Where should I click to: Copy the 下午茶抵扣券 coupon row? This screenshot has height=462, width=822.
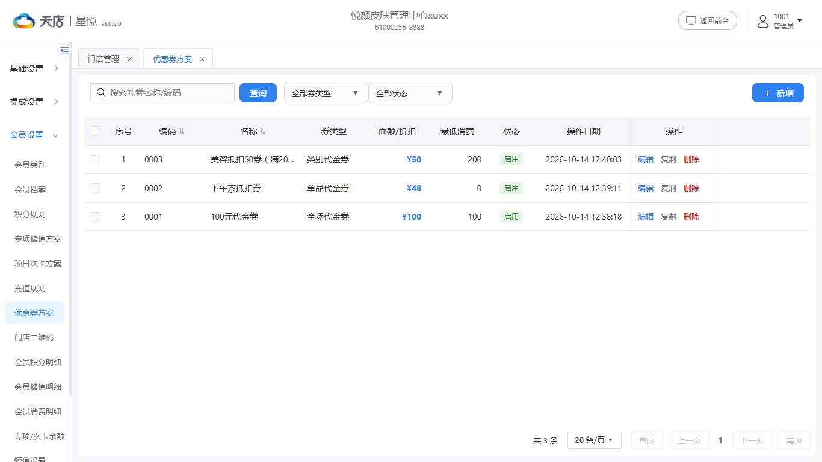[669, 188]
